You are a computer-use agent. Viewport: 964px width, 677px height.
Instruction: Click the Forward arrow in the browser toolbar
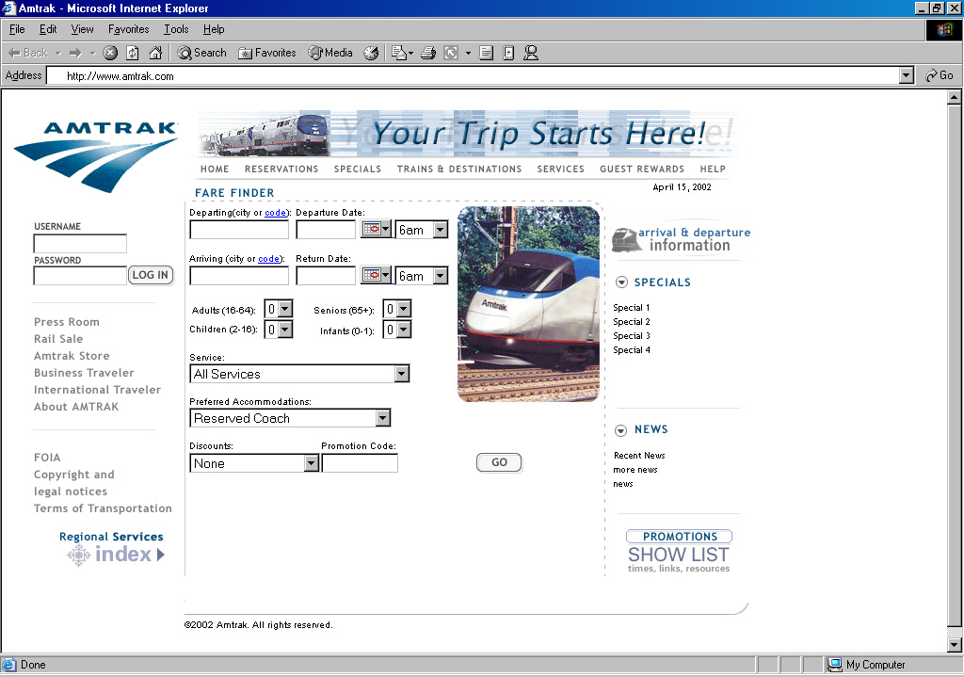click(75, 53)
